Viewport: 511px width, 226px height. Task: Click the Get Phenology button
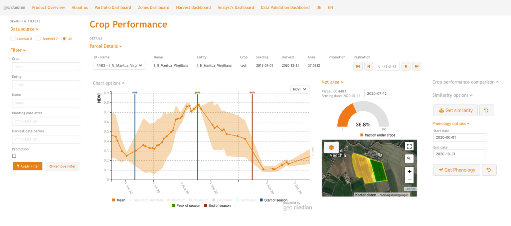[456, 170]
